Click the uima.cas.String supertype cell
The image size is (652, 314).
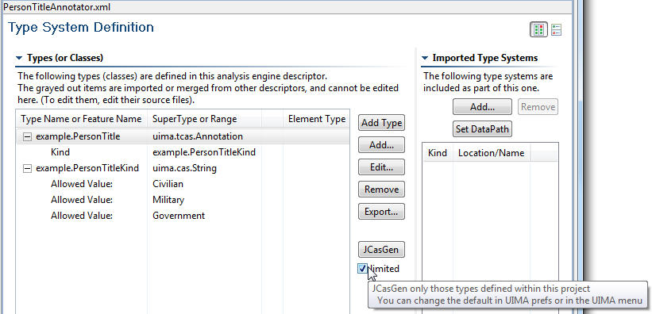click(x=184, y=168)
